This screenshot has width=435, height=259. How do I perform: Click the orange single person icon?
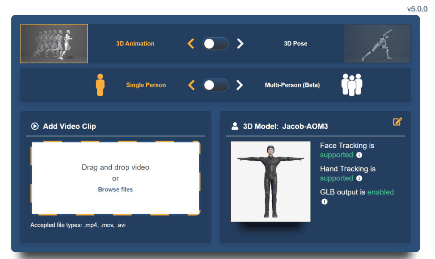click(x=100, y=85)
